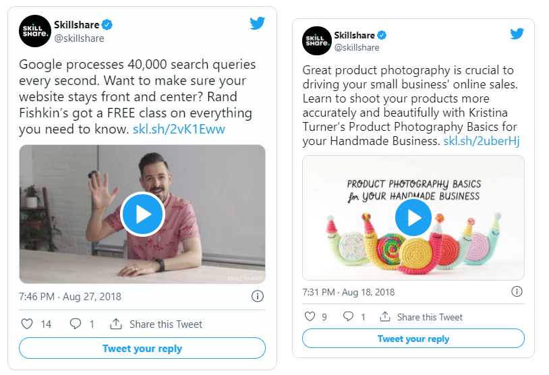Click the Twitter bird icon on left tweet
This screenshot has width=549, height=375.
coord(257,23)
